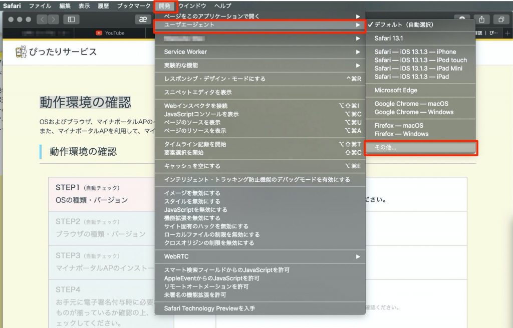Image resolution: width=513 pixels, height=328 pixels.
Task: Select Firefox — Windows user agent
Action: point(420,134)
